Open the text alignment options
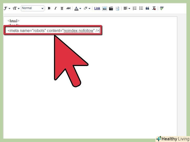Viewport: 190px width, 142px height. (127, 8)
